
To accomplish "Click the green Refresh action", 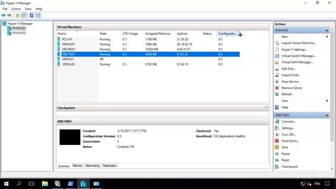I will 287,94.
